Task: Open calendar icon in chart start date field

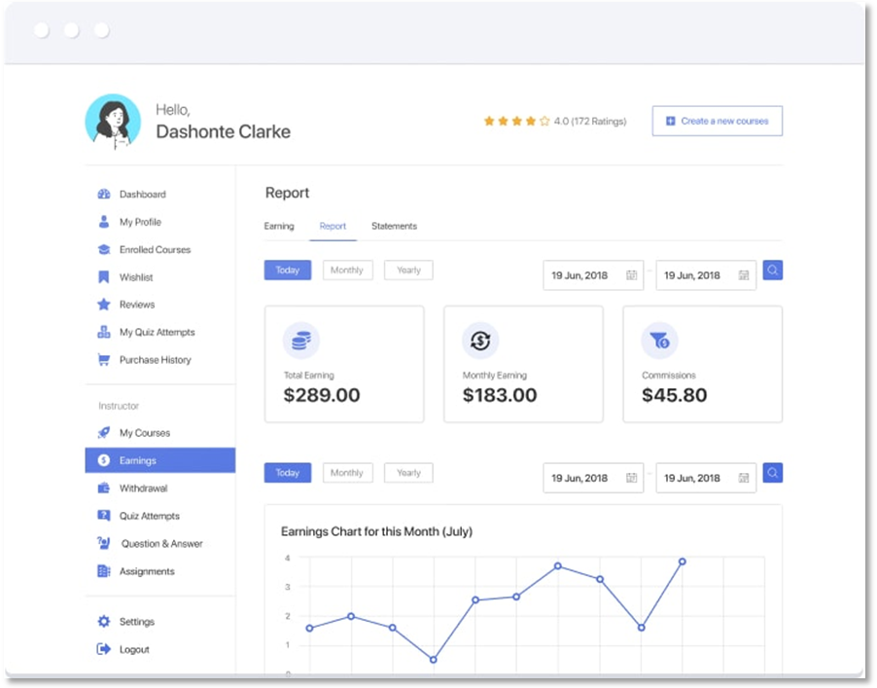Action: 631,478
